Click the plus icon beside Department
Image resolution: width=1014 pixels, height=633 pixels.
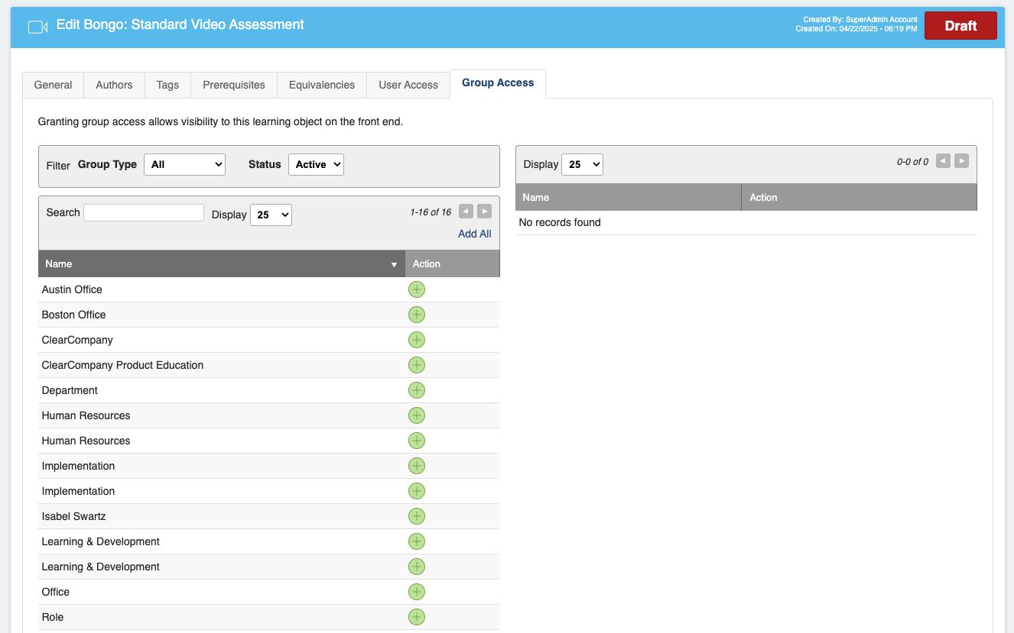(417, 390)
